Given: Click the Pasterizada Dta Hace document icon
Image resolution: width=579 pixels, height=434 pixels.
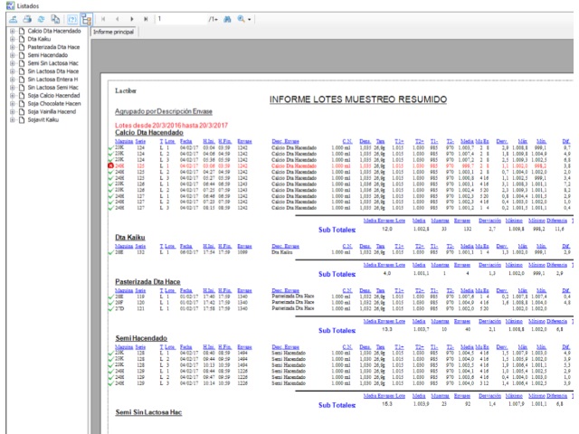Looking at the screenshot, I should 22,47.
